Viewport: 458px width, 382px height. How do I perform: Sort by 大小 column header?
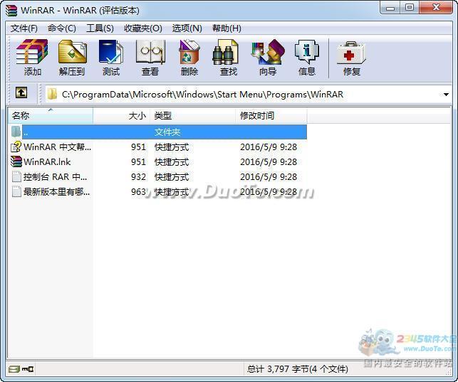pyautogui.click(x=122, y=115)
